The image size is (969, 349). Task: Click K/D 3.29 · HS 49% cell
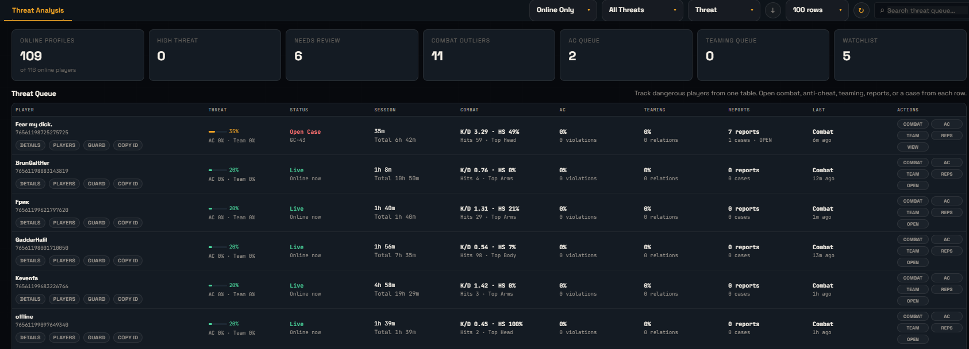[490, 132]
